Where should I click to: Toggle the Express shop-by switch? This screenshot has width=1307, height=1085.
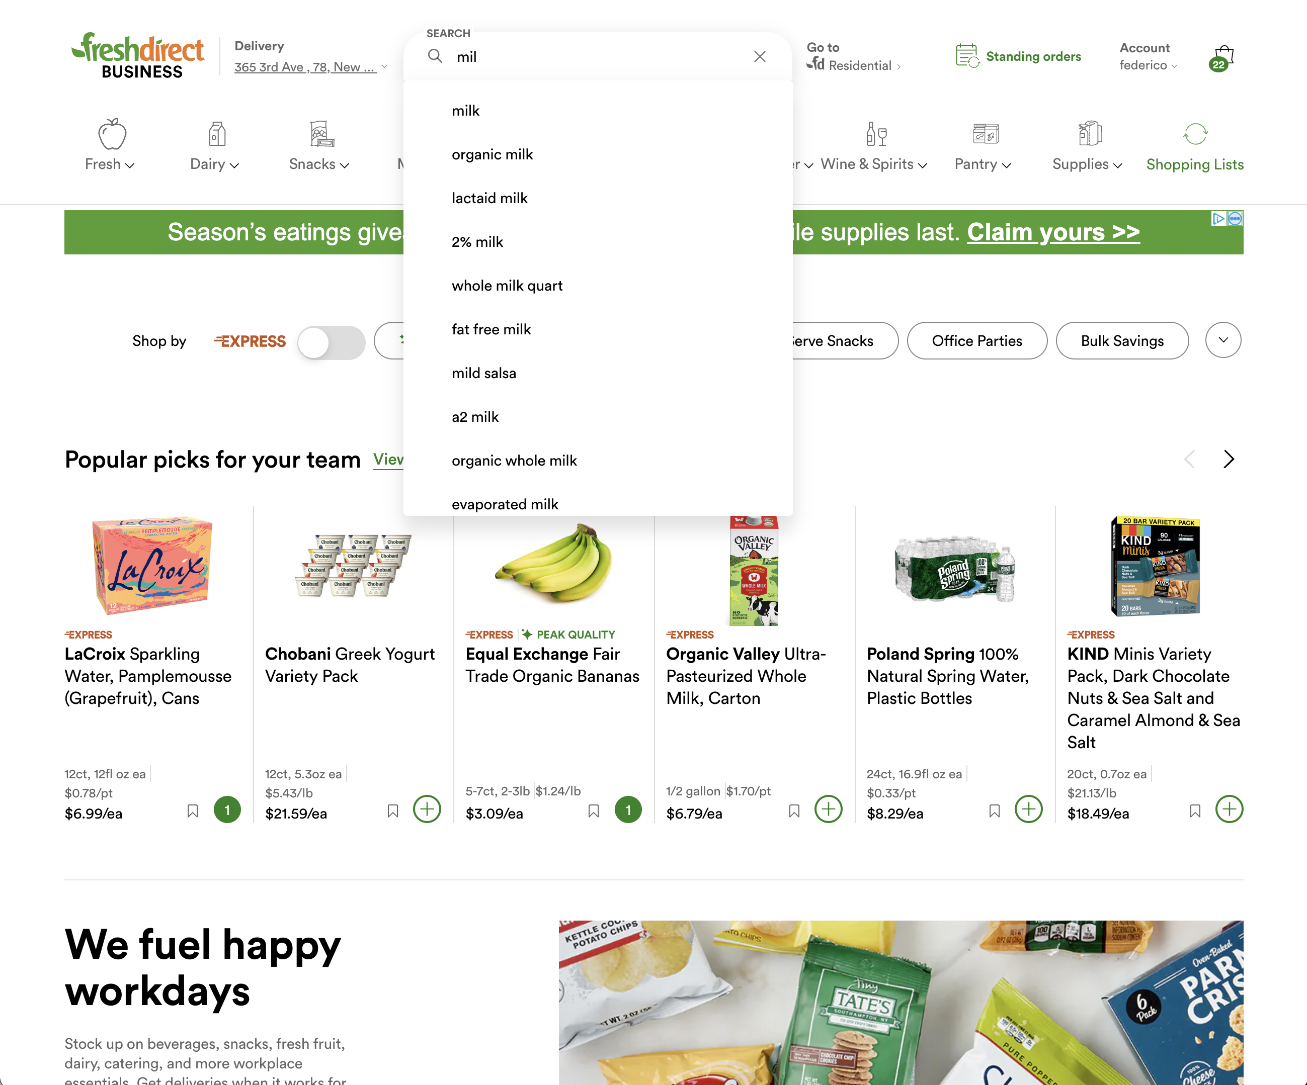[x=331, y=341]
